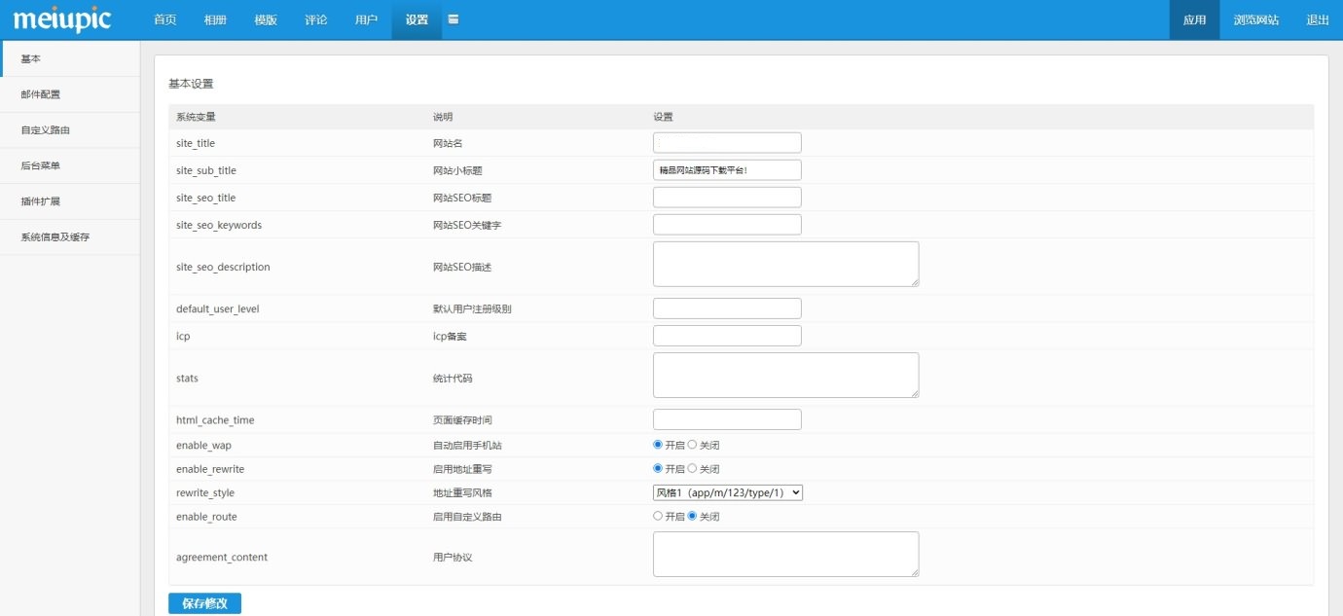Click the 保存修改 button
The height and width of the screenshot is (616, 1343).
point(204,603)
